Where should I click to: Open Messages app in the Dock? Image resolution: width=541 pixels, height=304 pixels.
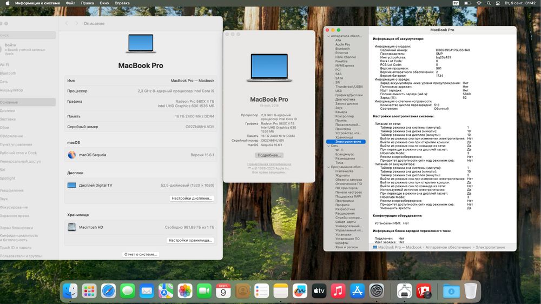tap(128, 291)
